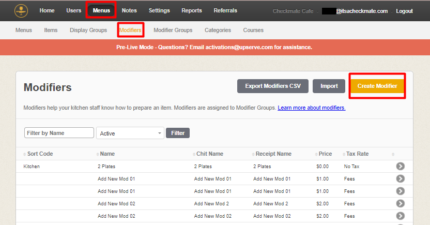Click arrow icon for second Add New Mod 01
This screenshot has height=225, width=430.
[x=400, y=191]
